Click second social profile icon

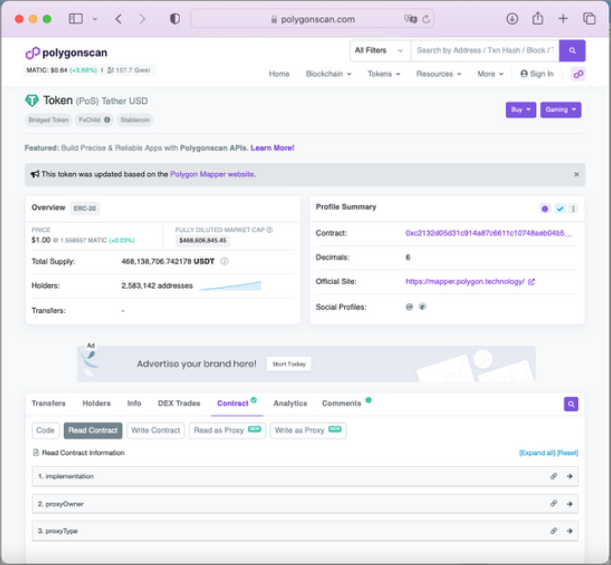click(422, 306)
